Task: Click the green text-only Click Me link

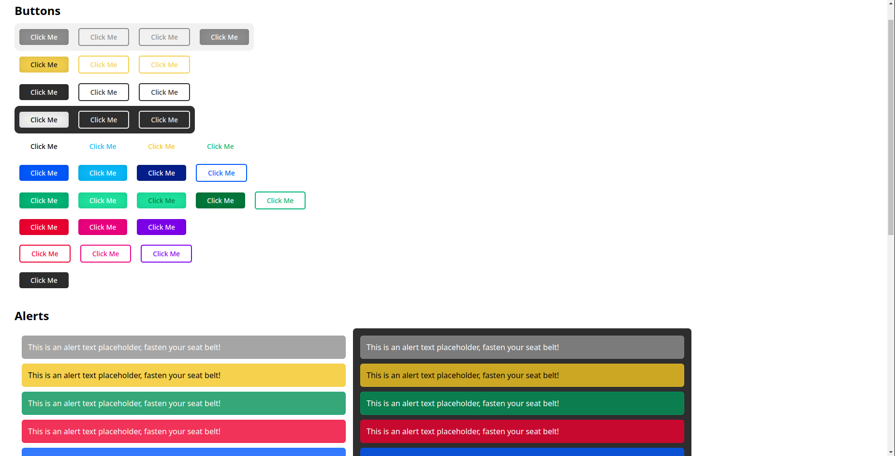Action: (220, 147)
